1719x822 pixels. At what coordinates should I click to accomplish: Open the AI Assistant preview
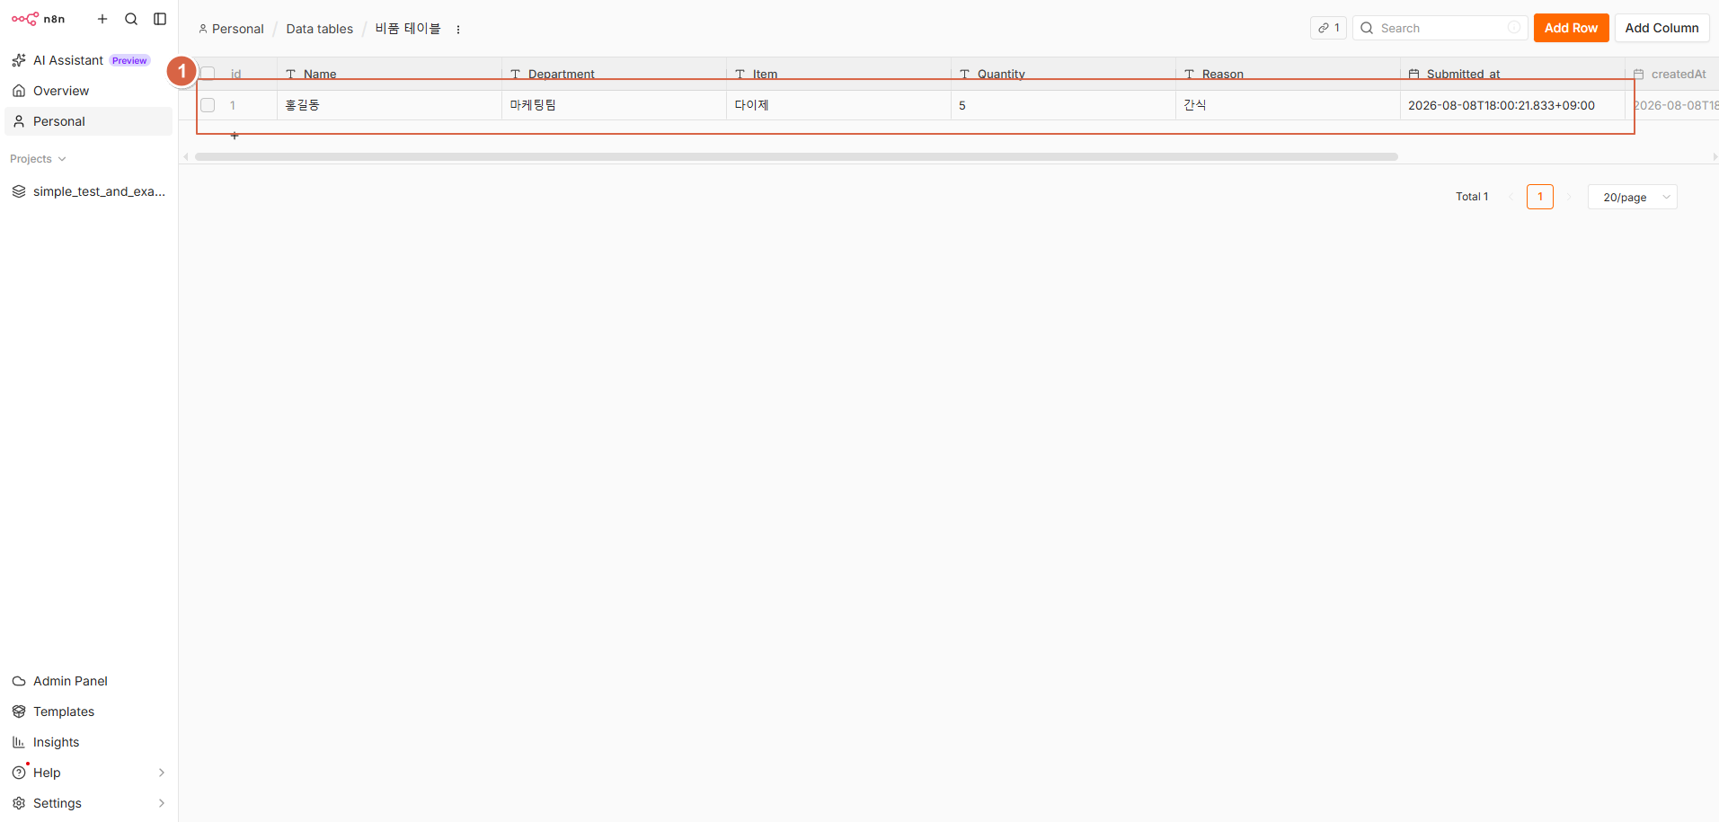88,60
